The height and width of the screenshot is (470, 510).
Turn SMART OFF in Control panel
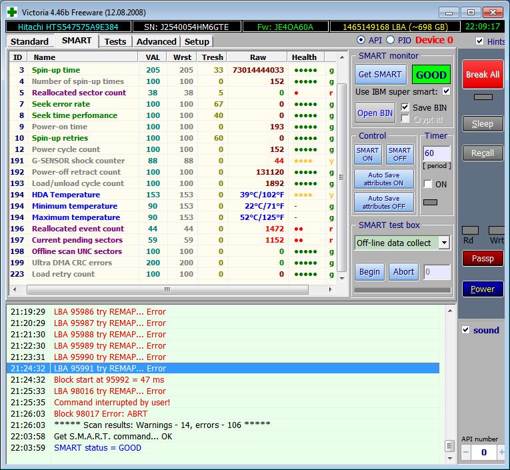pos(399,154)
